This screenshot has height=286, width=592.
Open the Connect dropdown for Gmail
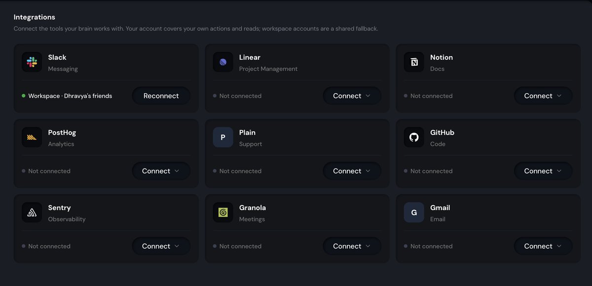pyautogui.click(x=543, y=246)
